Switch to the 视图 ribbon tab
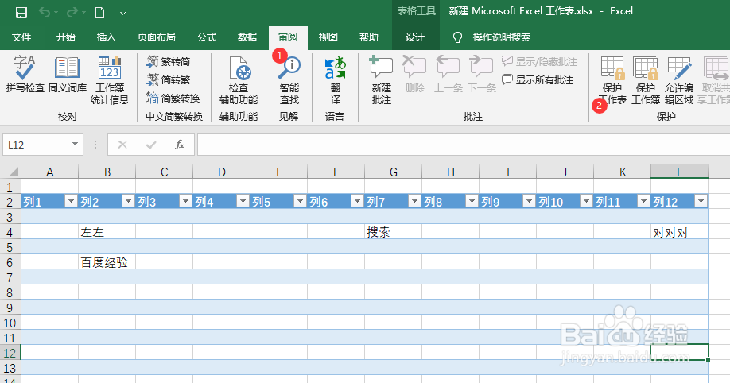730x383 pixels. click(328, 37)
